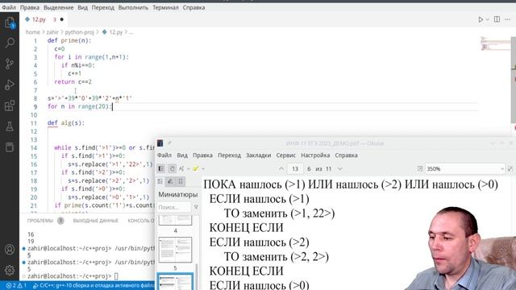This screenshot has height=290, width=516.
Task: Click Okular 'Миниатюры' panel heading
Action: coord(177,195)
